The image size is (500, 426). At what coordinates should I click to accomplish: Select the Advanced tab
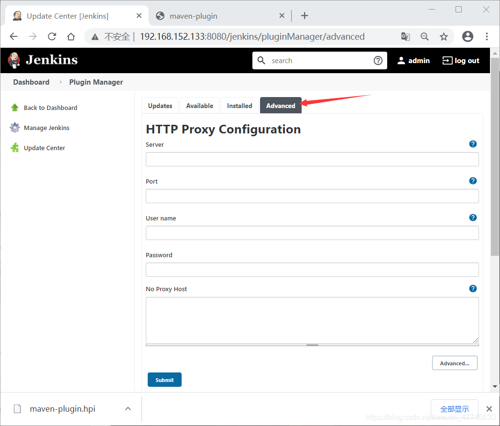point(281,106)
